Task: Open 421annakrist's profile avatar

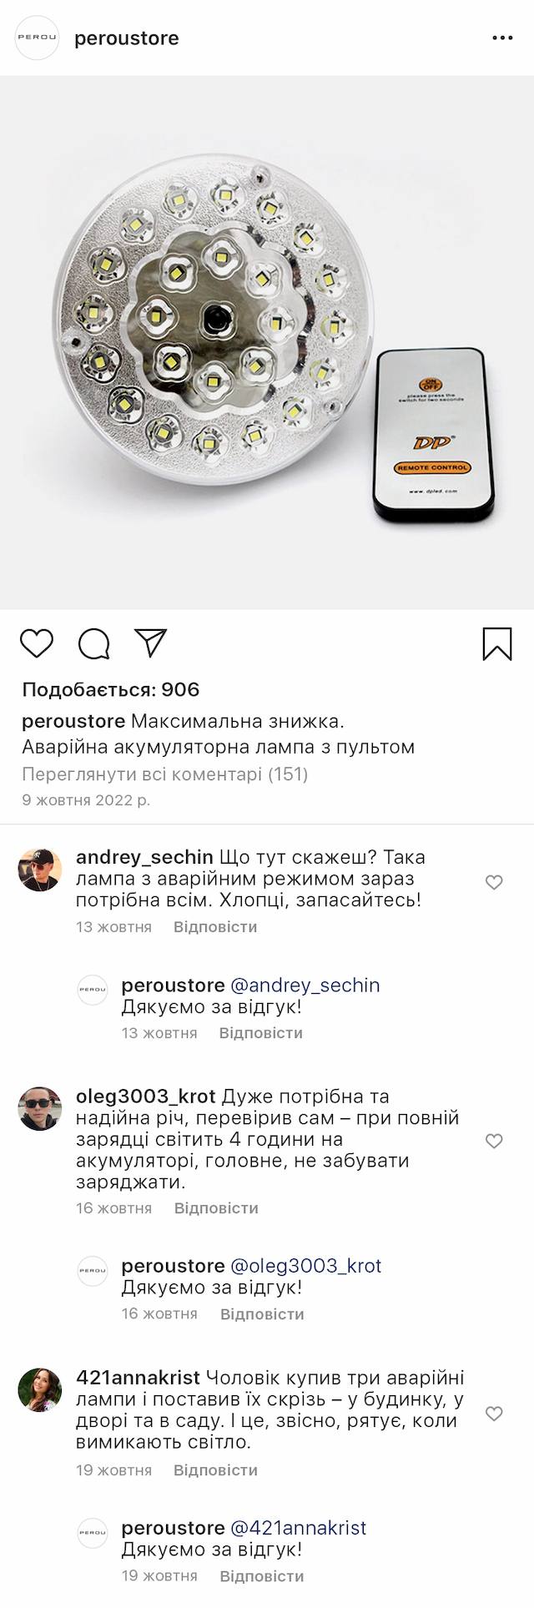Action: click(x=40, y=1389)
